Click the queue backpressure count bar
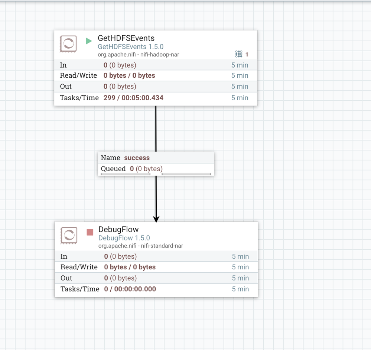Image resolution: width=371 pixels, height=350 pixels. point(126,174)
